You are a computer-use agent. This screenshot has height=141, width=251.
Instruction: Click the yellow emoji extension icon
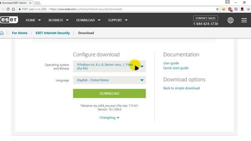(x=224, y=9)
